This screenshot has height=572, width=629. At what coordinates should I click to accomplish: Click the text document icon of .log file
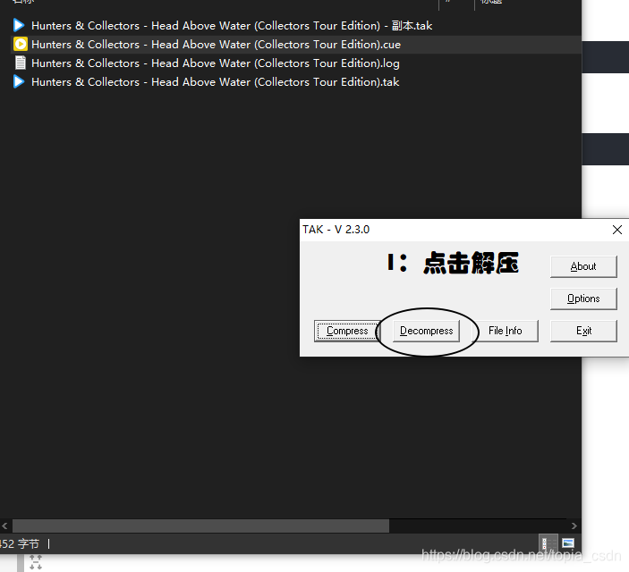[x=20, y=63]
